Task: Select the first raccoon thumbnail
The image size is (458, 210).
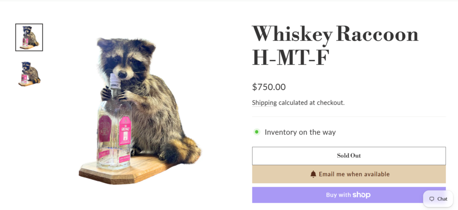Action: pyautogui.click(x=29, y=37)
